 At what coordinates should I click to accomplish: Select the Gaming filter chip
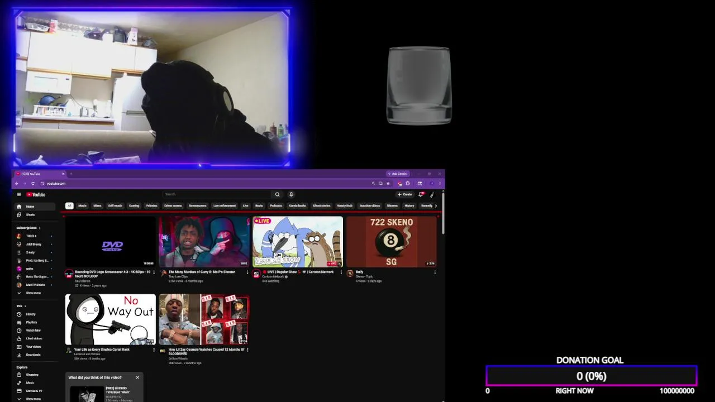tap(134, 205)
